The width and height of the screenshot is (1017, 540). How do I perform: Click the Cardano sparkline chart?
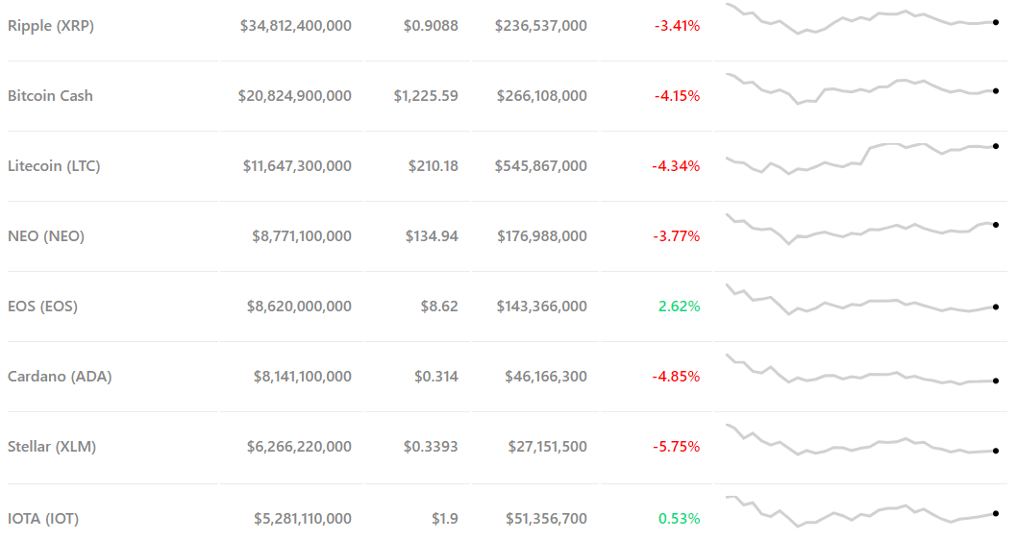tap(861, 373)
